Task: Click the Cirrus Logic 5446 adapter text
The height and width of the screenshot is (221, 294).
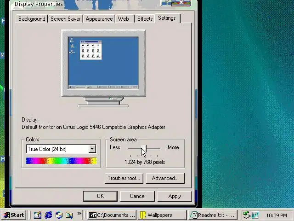Action: click(x=93, y=127)
